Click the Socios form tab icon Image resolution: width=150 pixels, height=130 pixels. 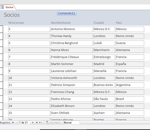pos(2,7)
